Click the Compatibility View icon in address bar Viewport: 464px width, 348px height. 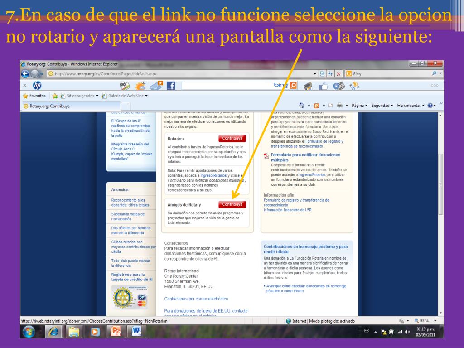tap(322, 74)
